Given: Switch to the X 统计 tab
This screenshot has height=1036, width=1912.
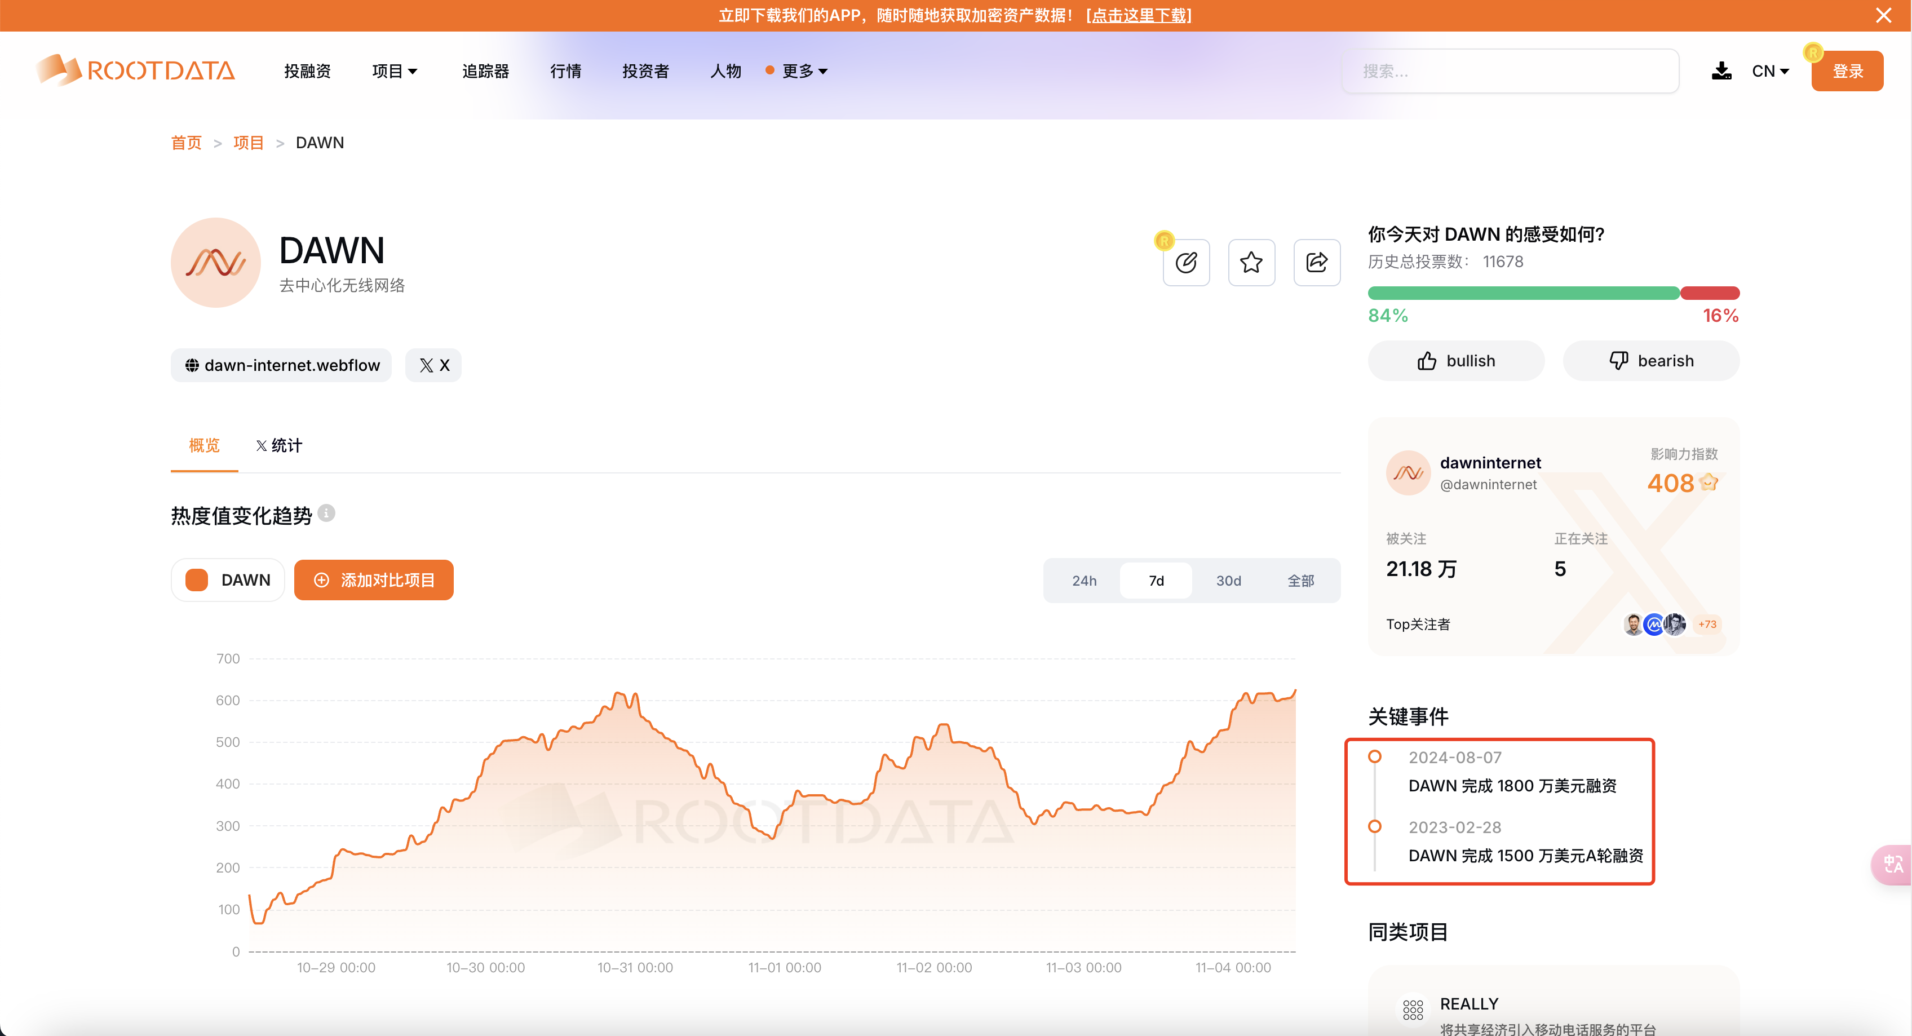Looking at the screenshot, I should pyautogui.click(x=279, y=445).
